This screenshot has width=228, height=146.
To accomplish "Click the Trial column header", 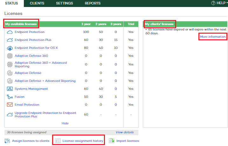I will pos(131,24).
